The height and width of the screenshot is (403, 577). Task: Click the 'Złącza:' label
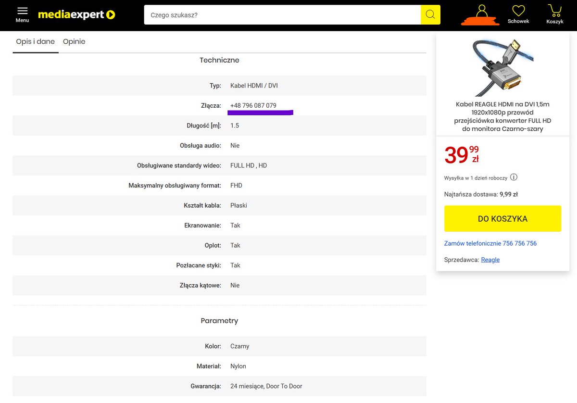(212, 106)
